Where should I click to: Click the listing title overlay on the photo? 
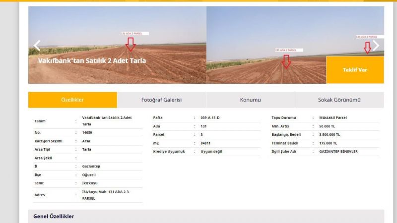tap(92, 61)
